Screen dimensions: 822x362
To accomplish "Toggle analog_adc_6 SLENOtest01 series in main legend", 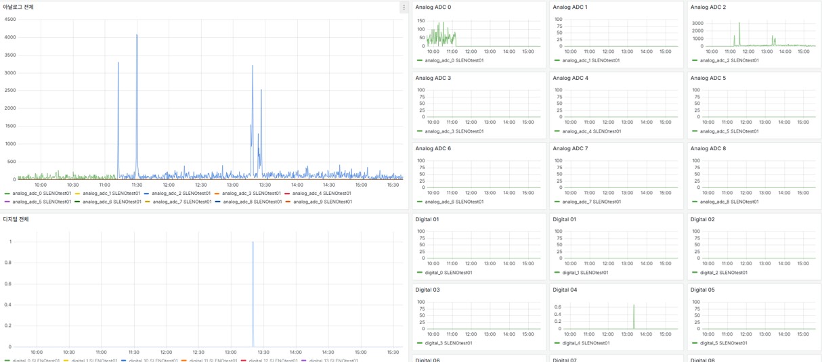I will 112,202.
